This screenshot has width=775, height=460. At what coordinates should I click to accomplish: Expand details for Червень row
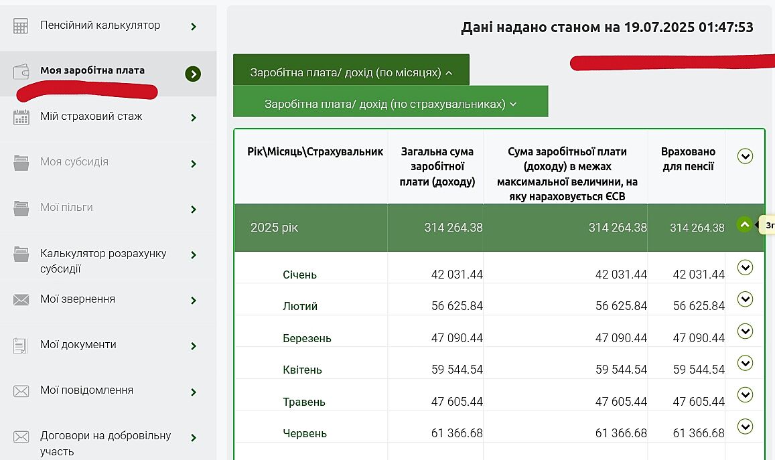click(x=744, y=427)
